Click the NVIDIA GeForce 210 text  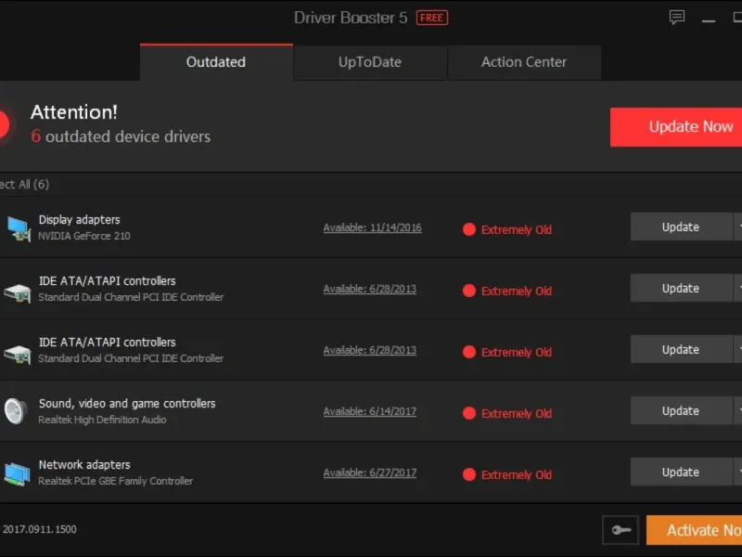coord(84,236)
